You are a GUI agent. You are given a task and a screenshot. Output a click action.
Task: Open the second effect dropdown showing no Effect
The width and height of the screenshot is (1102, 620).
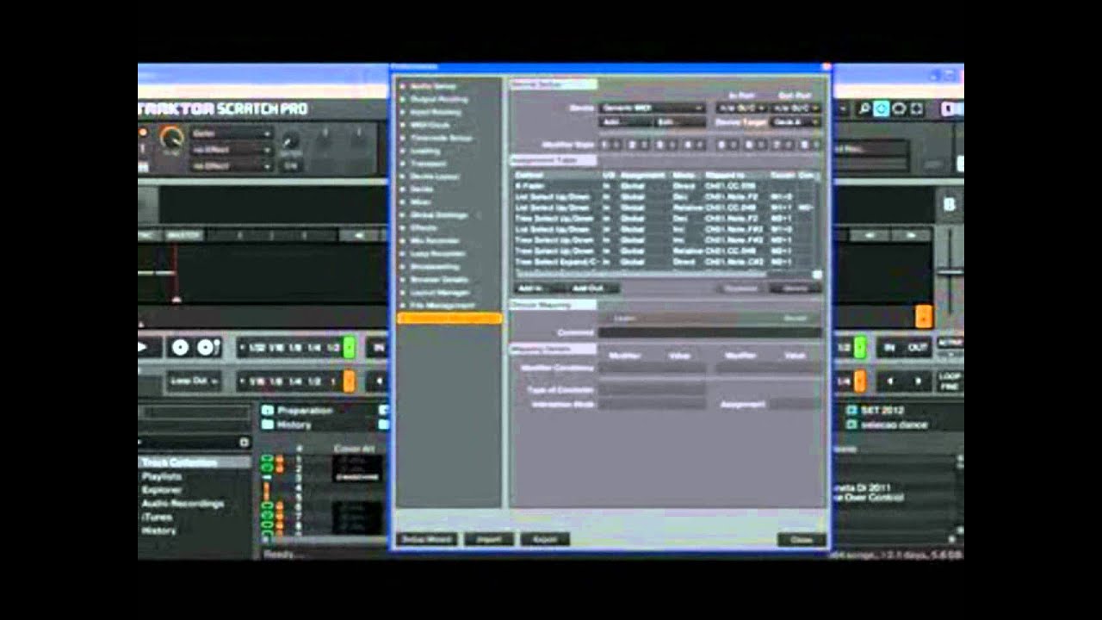232,149
